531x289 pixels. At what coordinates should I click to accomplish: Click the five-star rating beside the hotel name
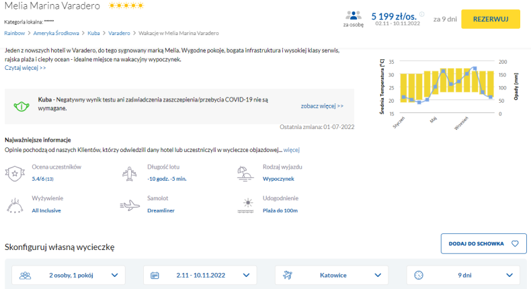(126, 6)
